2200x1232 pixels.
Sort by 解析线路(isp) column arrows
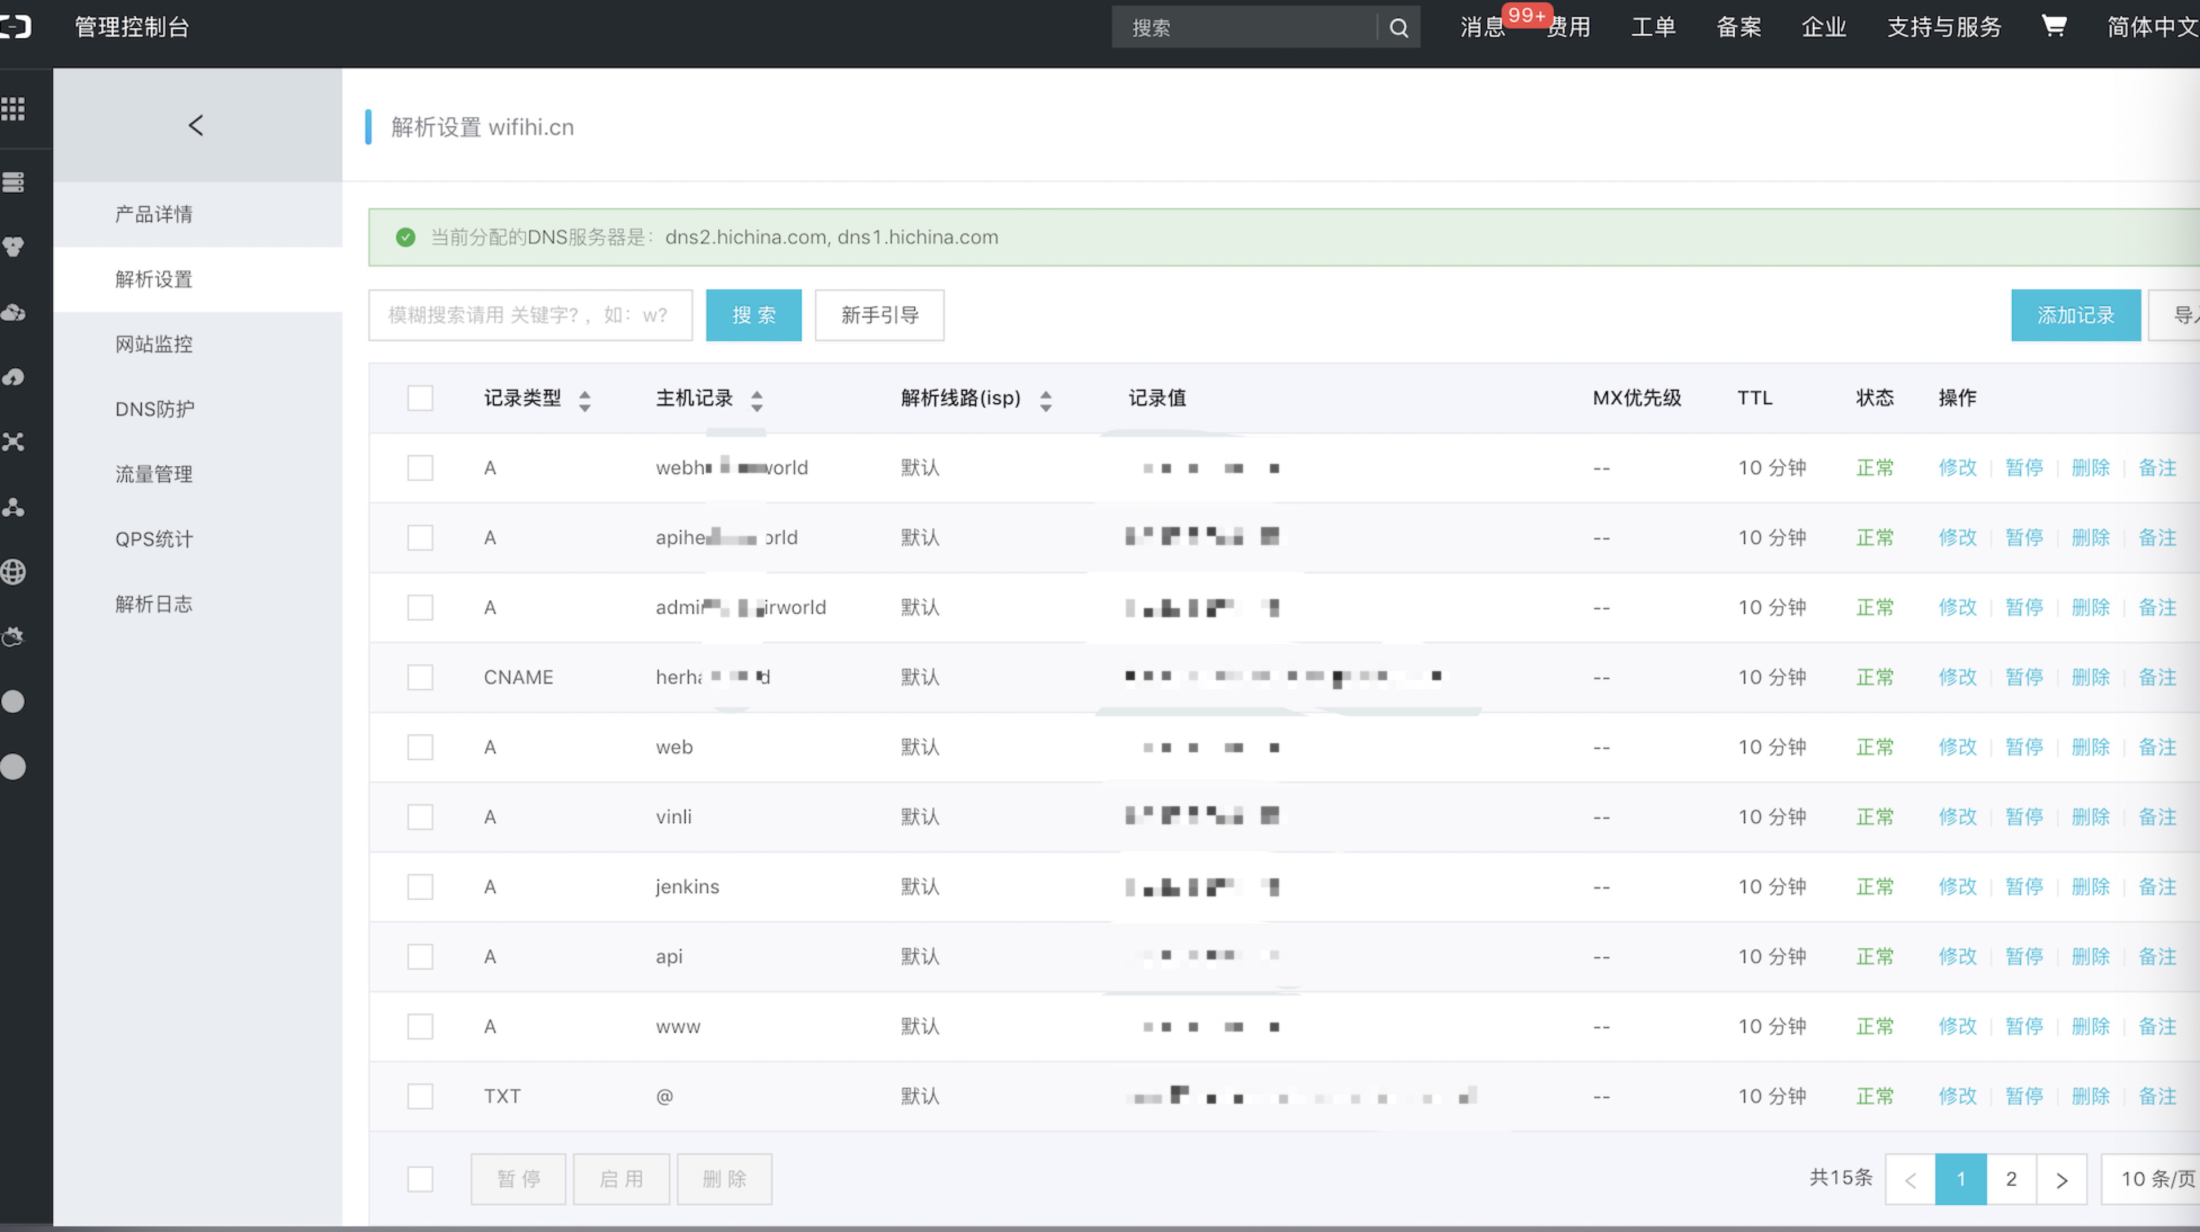click(x=1045, y=401)
